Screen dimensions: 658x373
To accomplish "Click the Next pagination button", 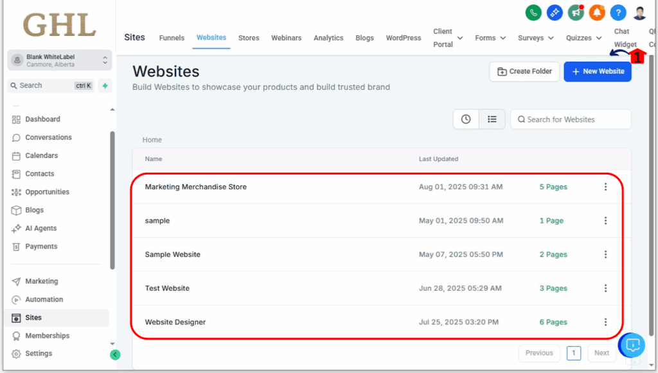I will pos(601,353).
